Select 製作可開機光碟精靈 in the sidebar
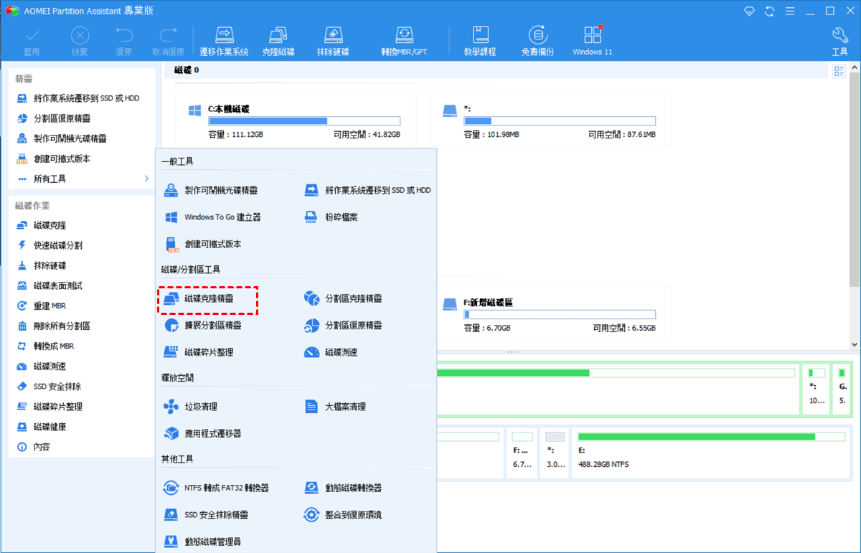The image size is (861, 553). coord(61,138)
